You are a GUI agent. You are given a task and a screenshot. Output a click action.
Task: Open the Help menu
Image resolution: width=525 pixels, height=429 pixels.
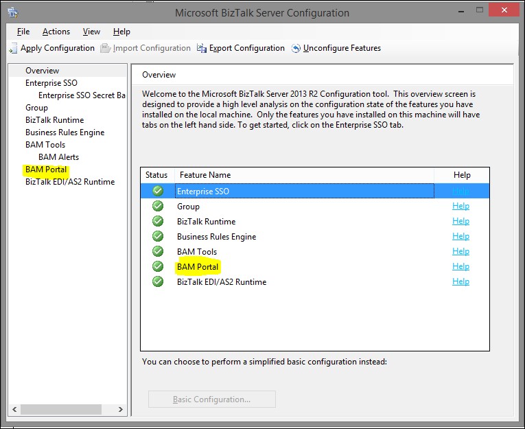coord(121,32)
